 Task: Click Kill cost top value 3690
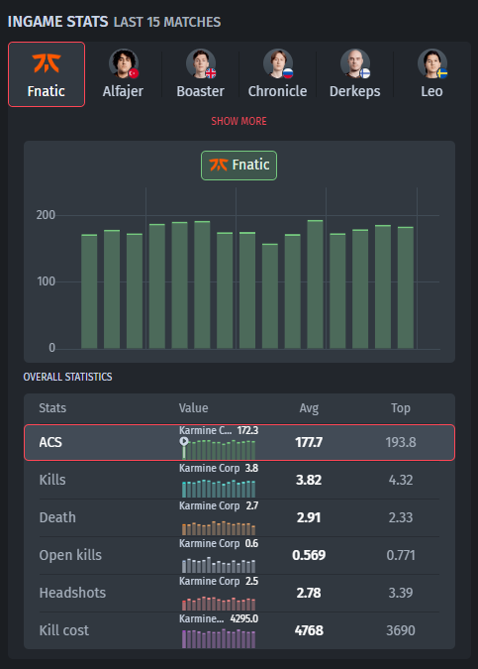tap(401, 630)
